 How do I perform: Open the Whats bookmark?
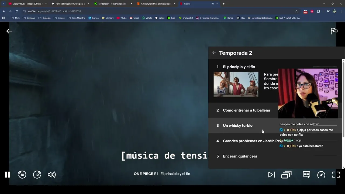coord(147,18)
